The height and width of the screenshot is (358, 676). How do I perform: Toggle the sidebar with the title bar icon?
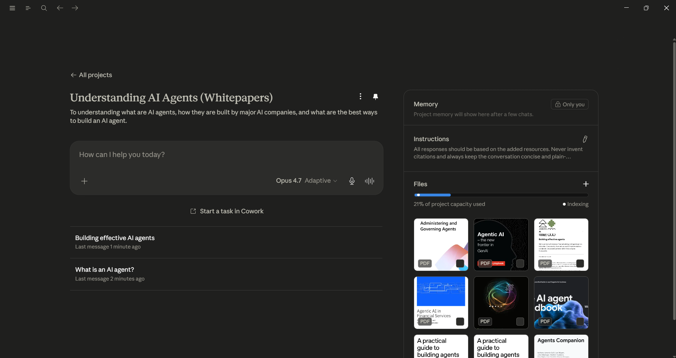point(28,8)
